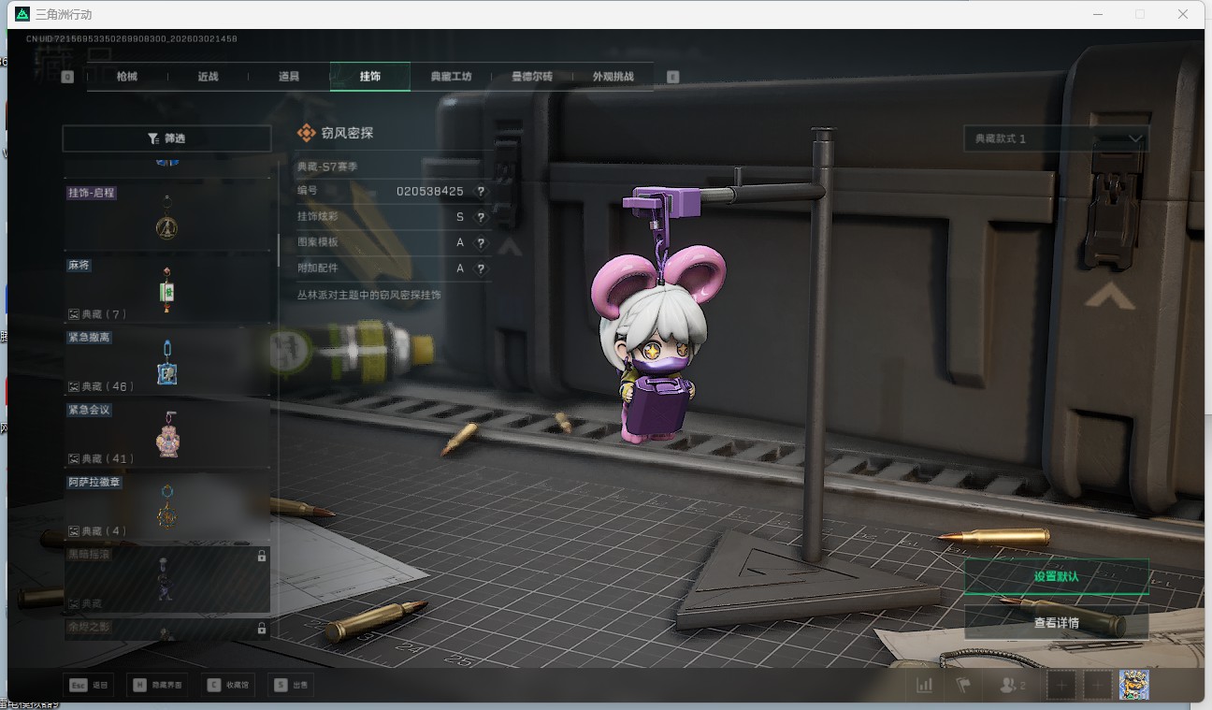Open the friends team icon
The width and height of the screenshot is (1212, 710).
coord(1012,685)
